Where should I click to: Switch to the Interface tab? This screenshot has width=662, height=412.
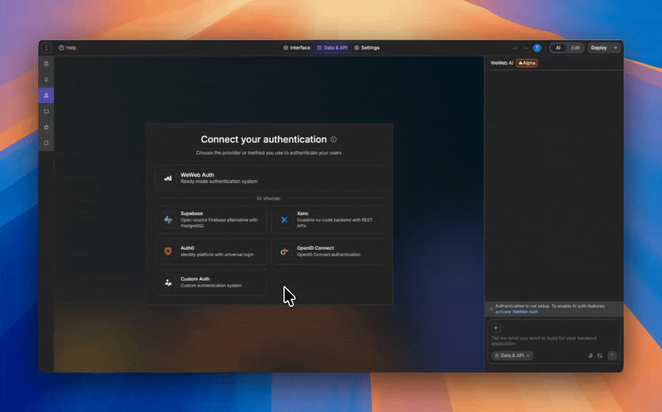(x=297, y=47)
